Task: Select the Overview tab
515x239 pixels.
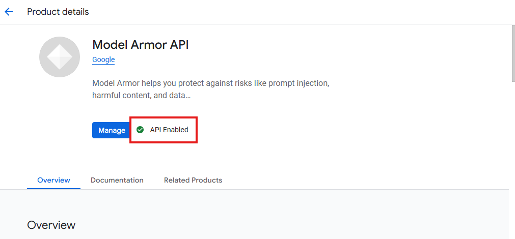Action: (x=53, y=180)
